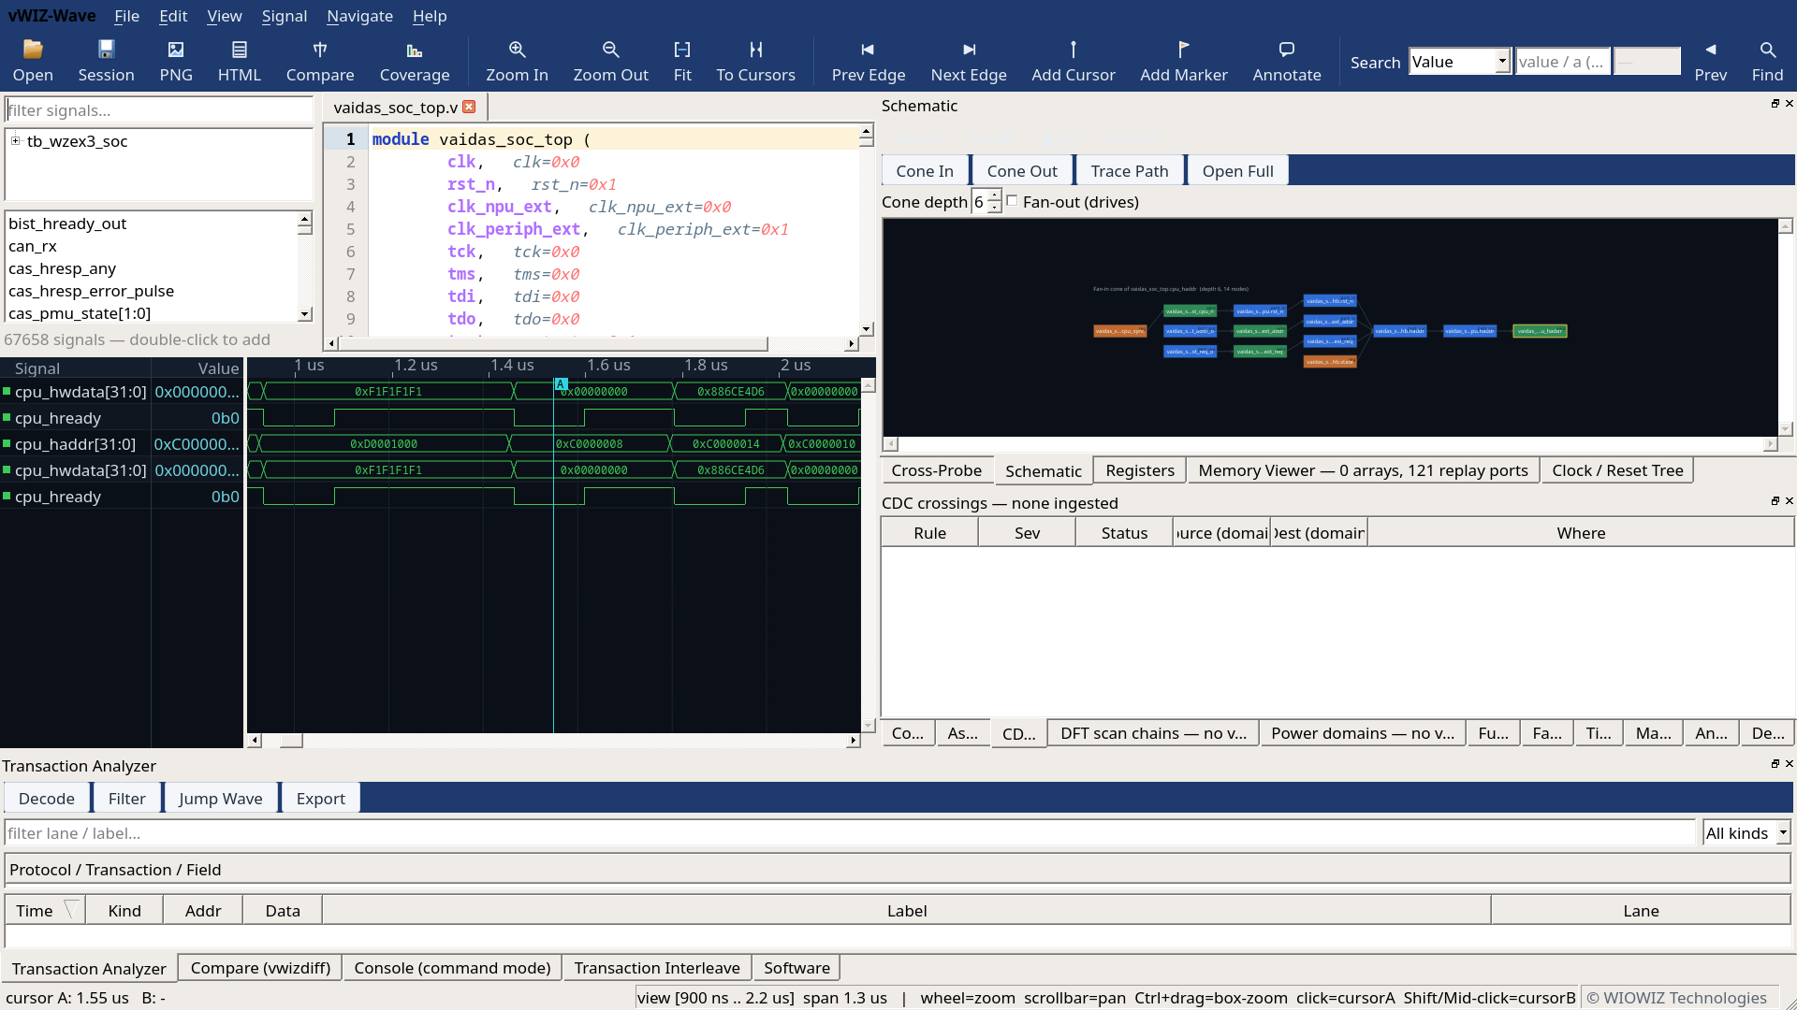This screenshot has height=1010, width=1797.
Task: Jump to Next Edge
Action: (x=969, y=61)
